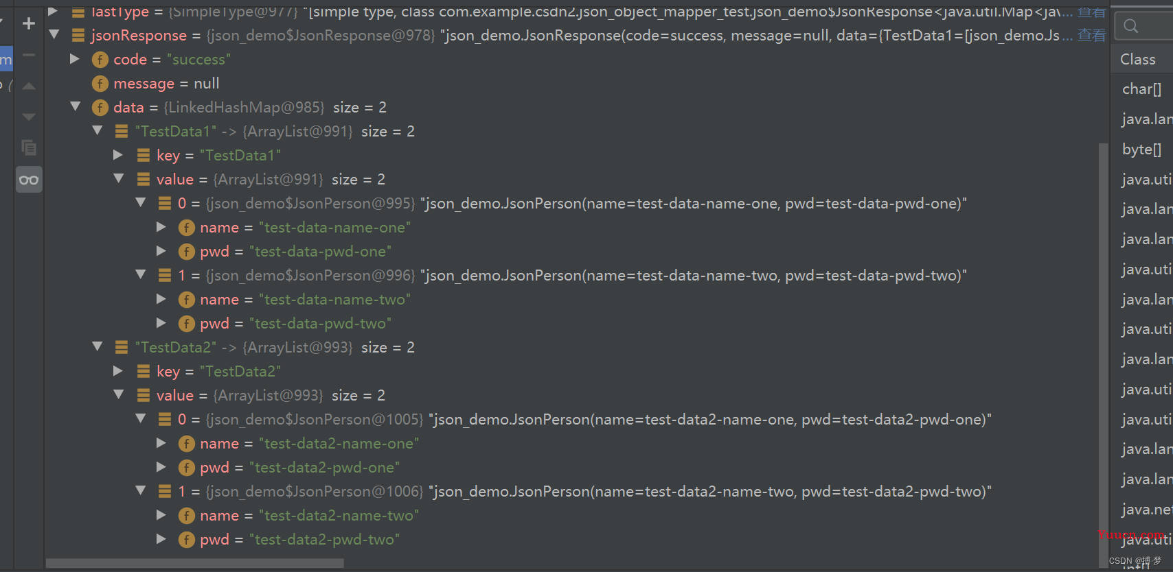The image size is (1173, 572).
Task: Click the field icon beside data
Action: (x=100, y=108)
